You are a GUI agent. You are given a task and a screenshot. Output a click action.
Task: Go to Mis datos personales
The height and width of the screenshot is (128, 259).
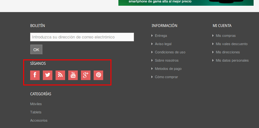(x=232, y=61)
